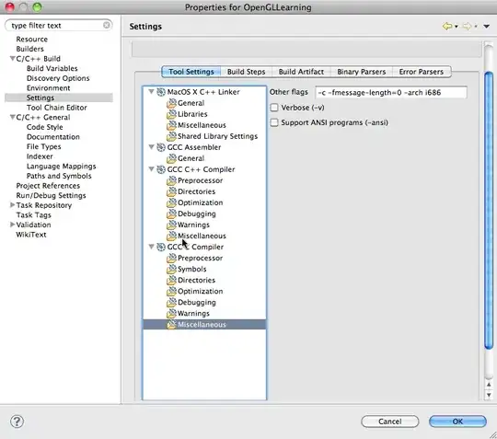Switch to the Error Parsers tab
This screenshot has height=439, width=497.
[x=422, y=72]
